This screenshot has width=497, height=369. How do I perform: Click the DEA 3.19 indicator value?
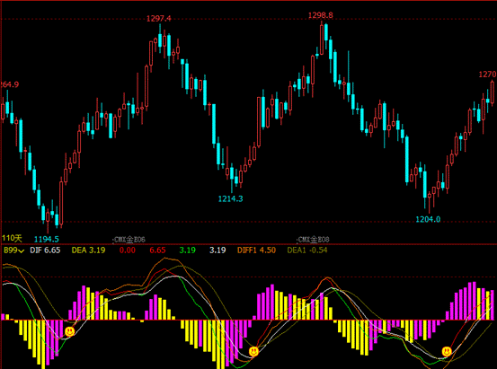pyautogui.click(x=88, y=250)
